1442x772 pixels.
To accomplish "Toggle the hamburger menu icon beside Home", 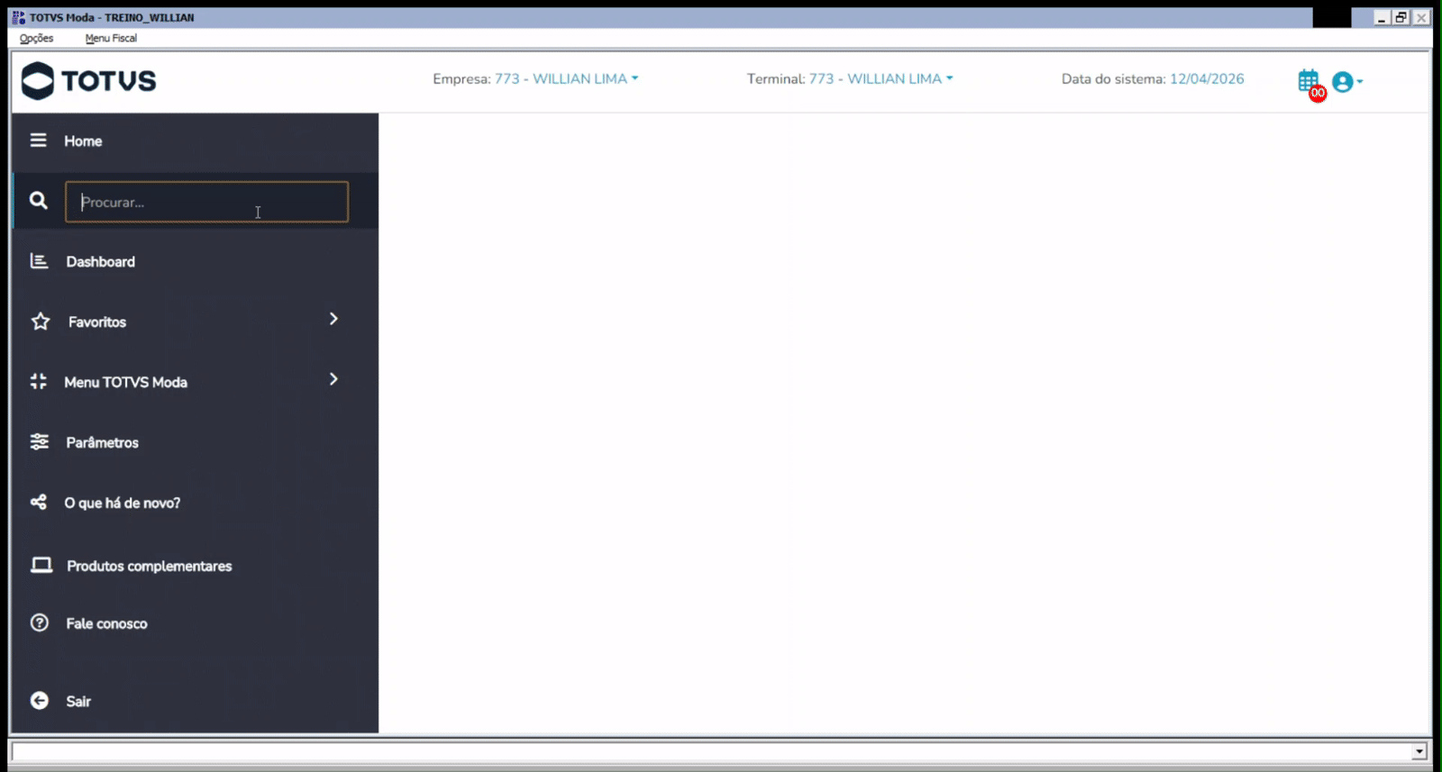I will (x=38, y=141).
